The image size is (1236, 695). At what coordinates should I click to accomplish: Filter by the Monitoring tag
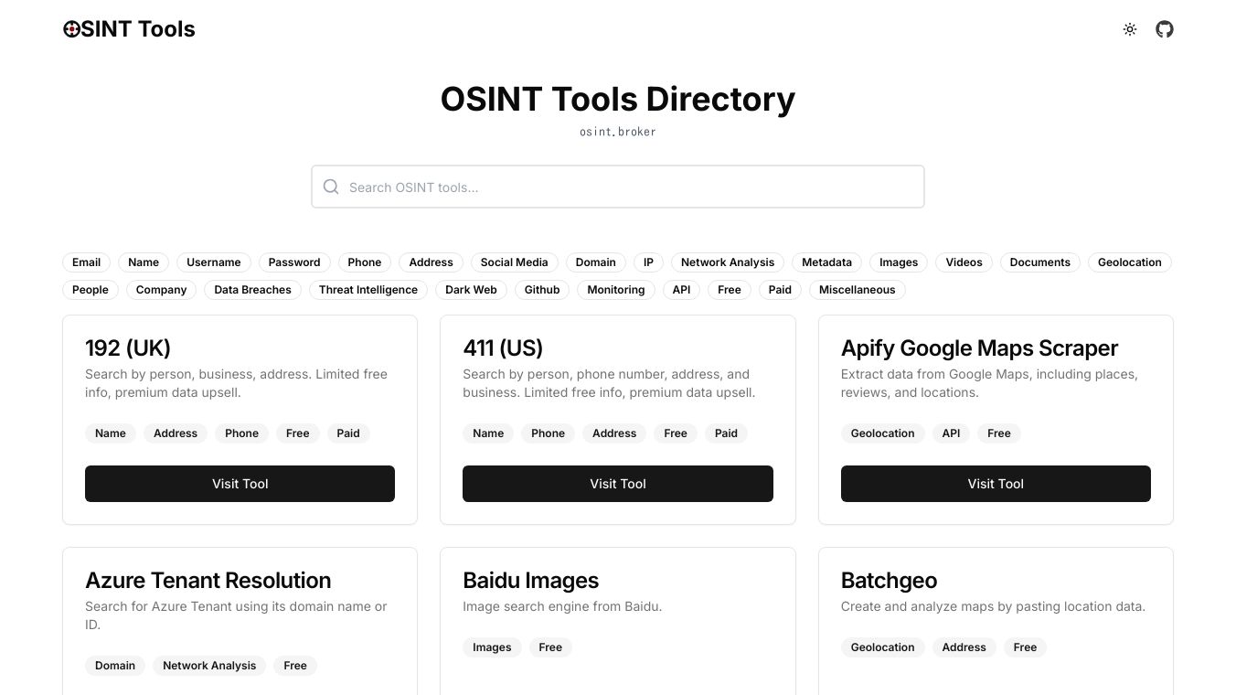point(616,290)
